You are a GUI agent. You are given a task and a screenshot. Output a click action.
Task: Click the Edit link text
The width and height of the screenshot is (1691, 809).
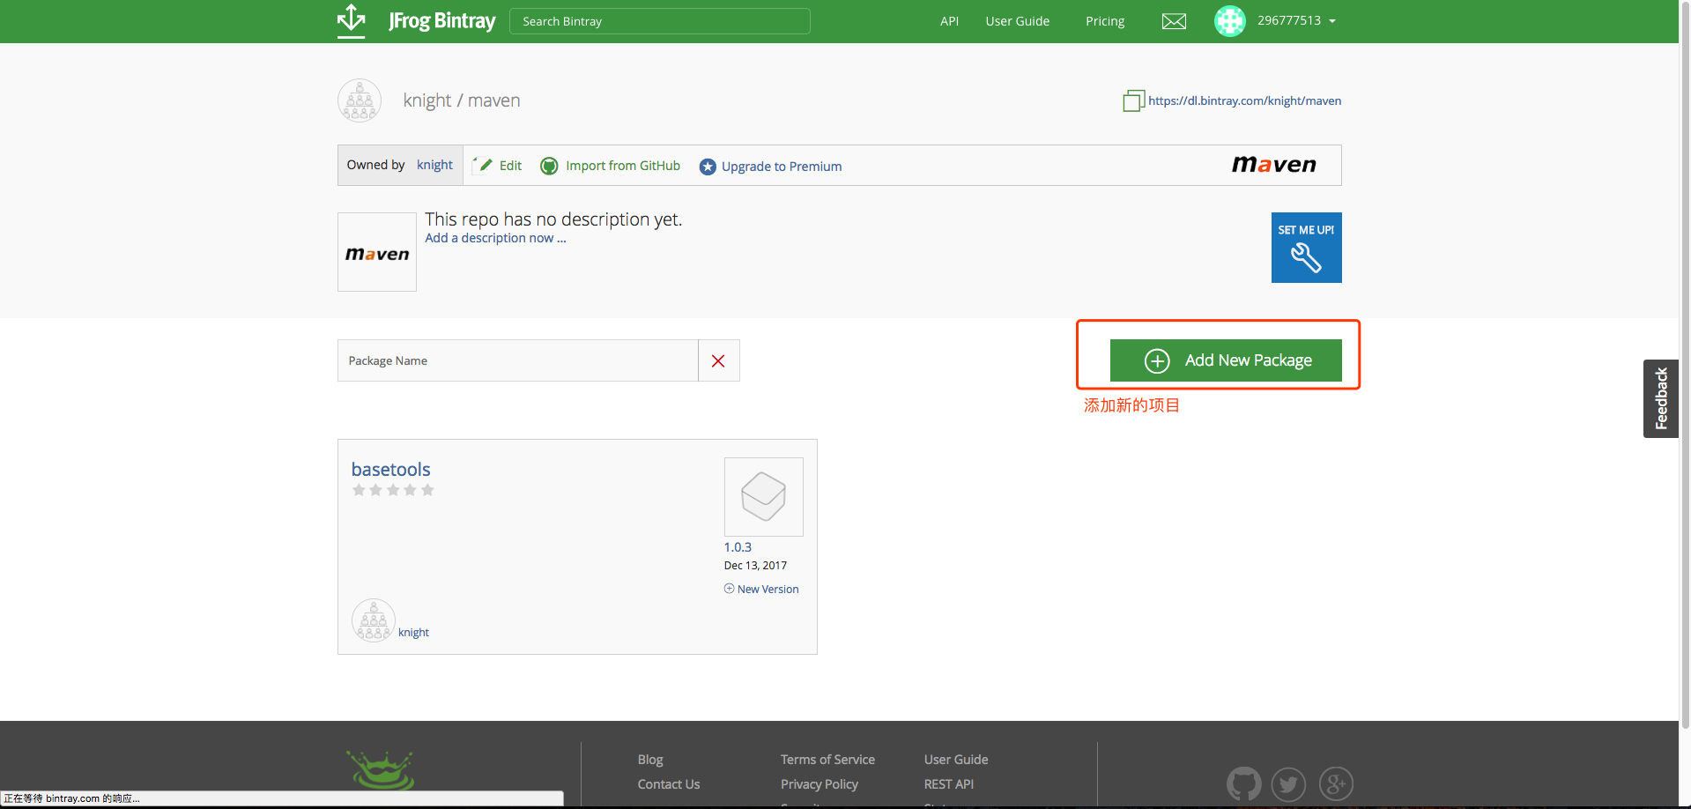pyautogui.click(x=510, y=166)
